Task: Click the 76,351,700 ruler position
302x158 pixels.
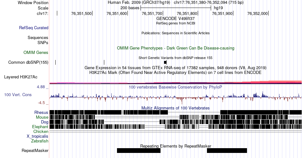Action: (152, 13)
